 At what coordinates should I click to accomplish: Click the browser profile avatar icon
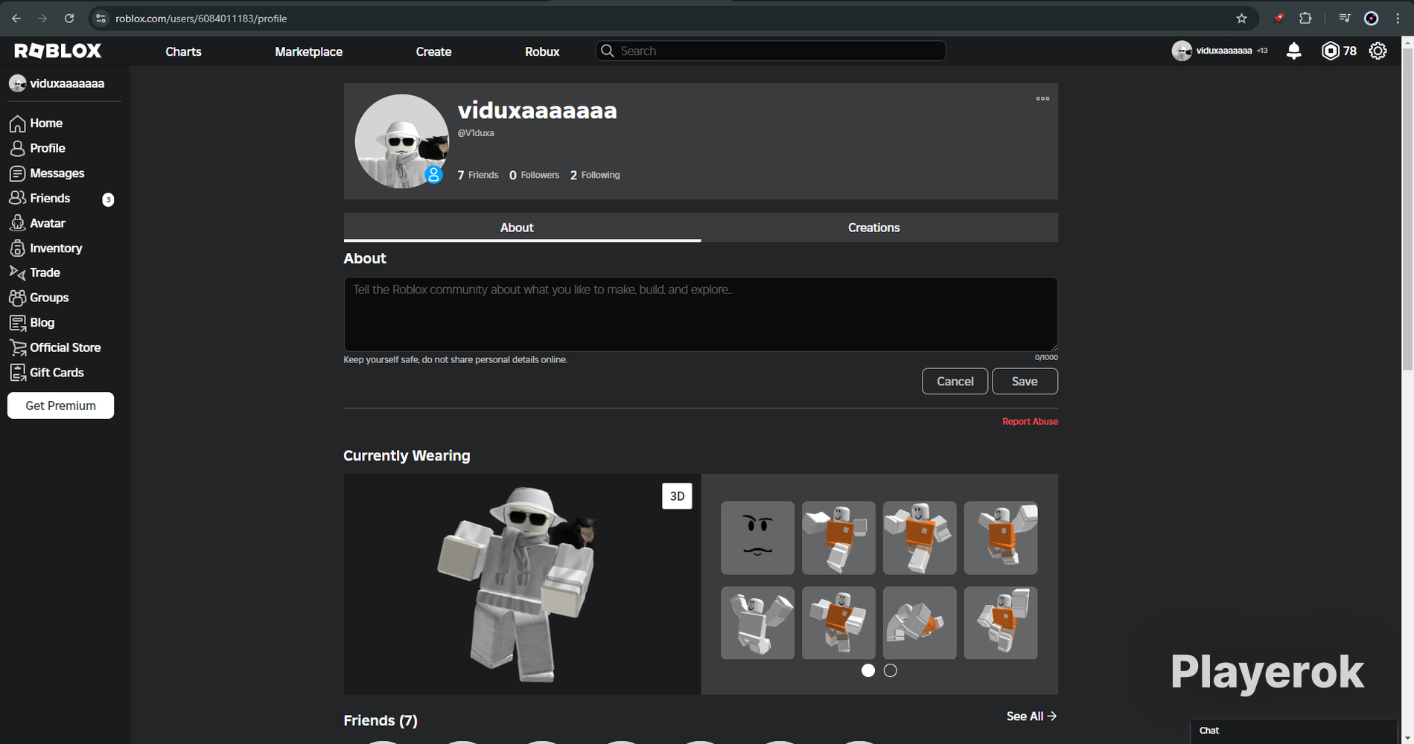tap(1371, 19)
